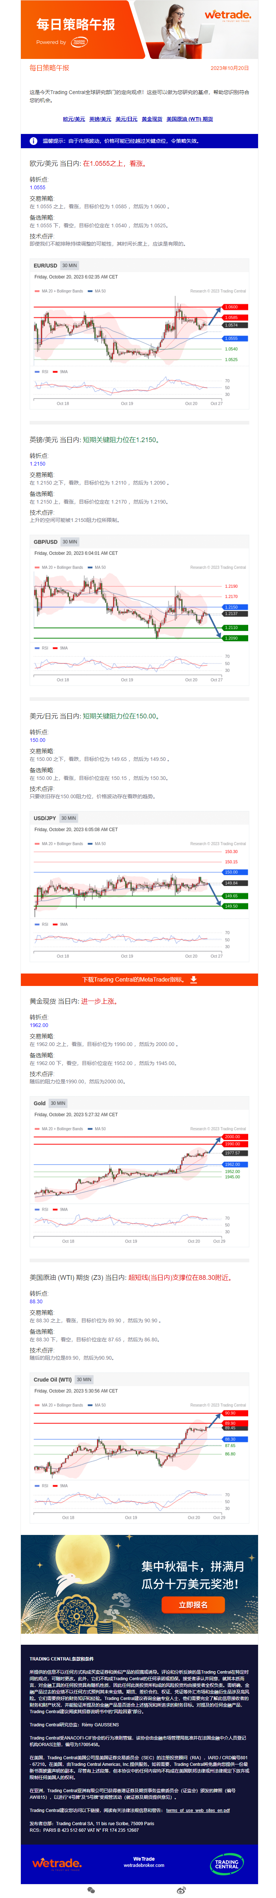Click the orange 每日策略午报 subtitle
This screenshot has width=276, height=1898.
(x=49, y=68)
